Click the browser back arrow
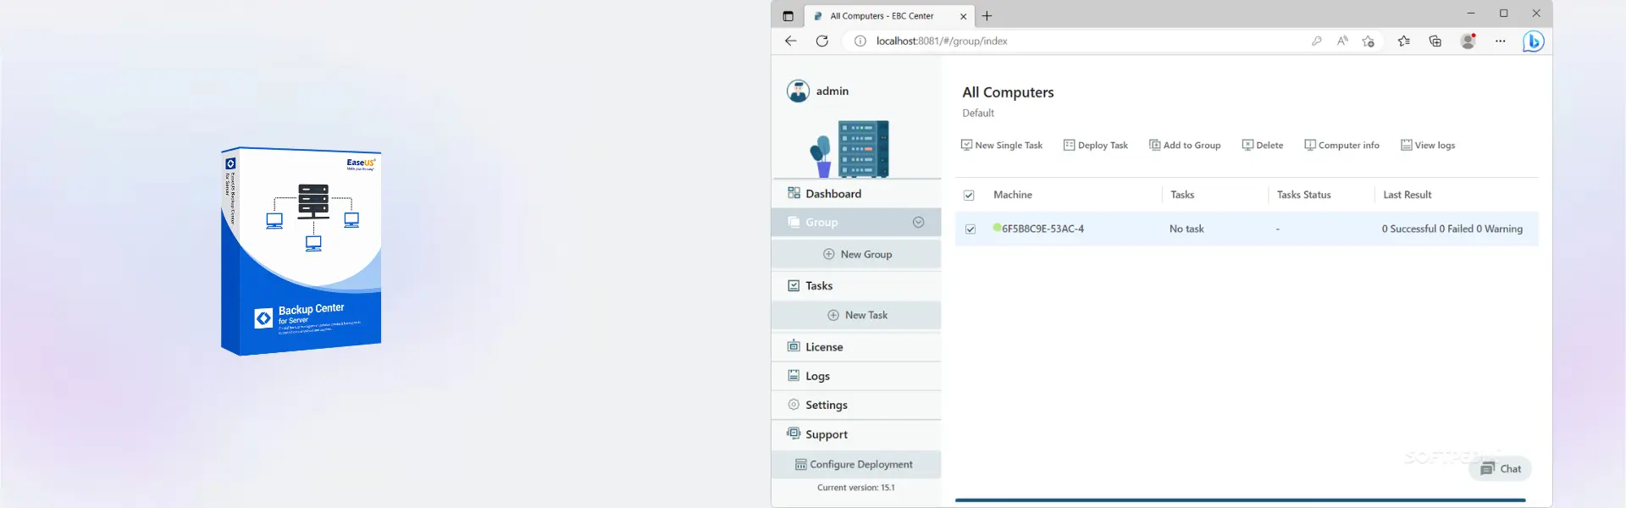 pos(790,41)
